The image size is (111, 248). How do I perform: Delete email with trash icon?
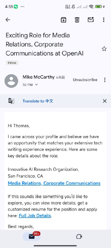[x=77, y=20]
